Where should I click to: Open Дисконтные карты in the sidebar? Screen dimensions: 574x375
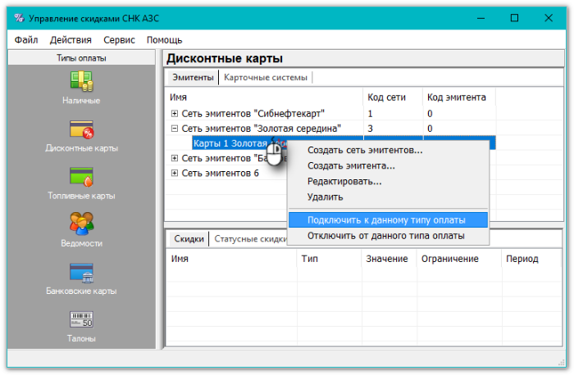[x=80, y=129]
